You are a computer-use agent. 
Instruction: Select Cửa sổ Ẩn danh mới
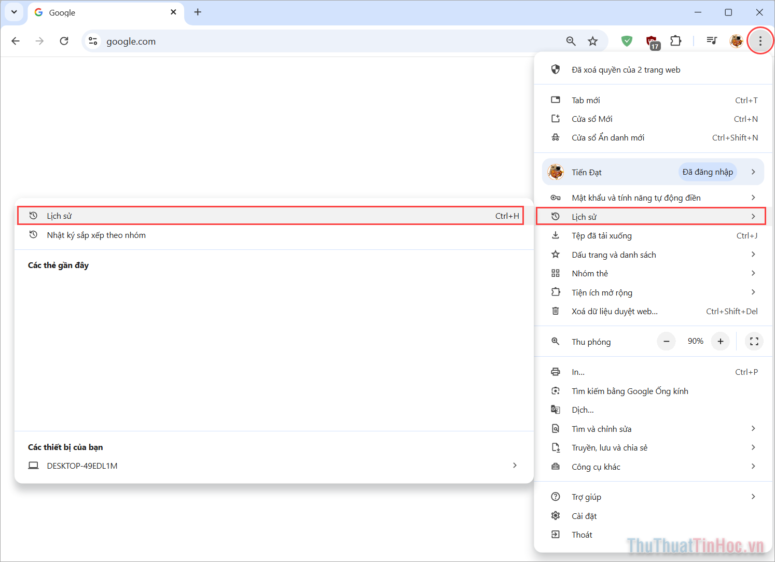pyautogui.click(x=607, y=137)
